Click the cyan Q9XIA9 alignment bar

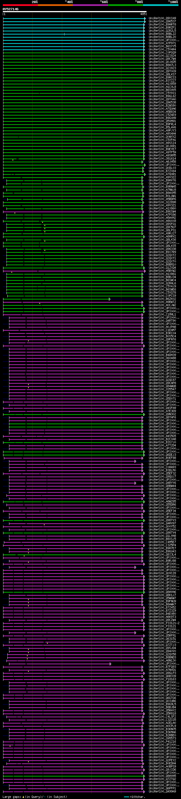pos(74,18)
